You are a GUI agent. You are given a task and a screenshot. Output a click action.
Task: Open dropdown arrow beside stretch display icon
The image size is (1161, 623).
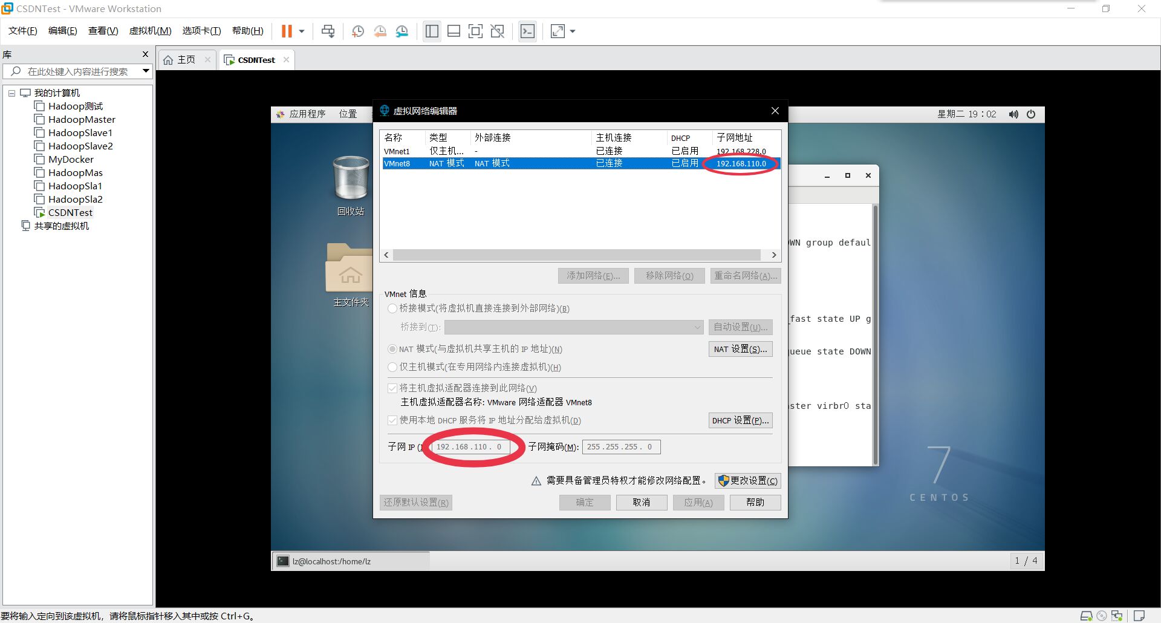click(573, 31)
